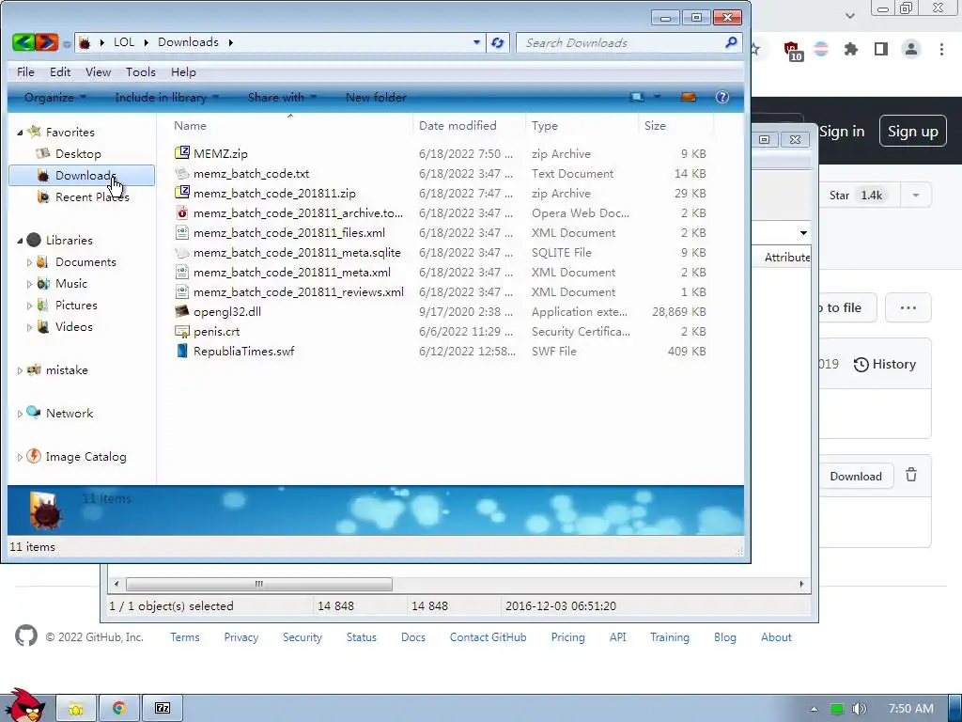Click the Sign in link on GitHub
The height and width of the screenshot is (722, 962).
click(x=842, y=131)
